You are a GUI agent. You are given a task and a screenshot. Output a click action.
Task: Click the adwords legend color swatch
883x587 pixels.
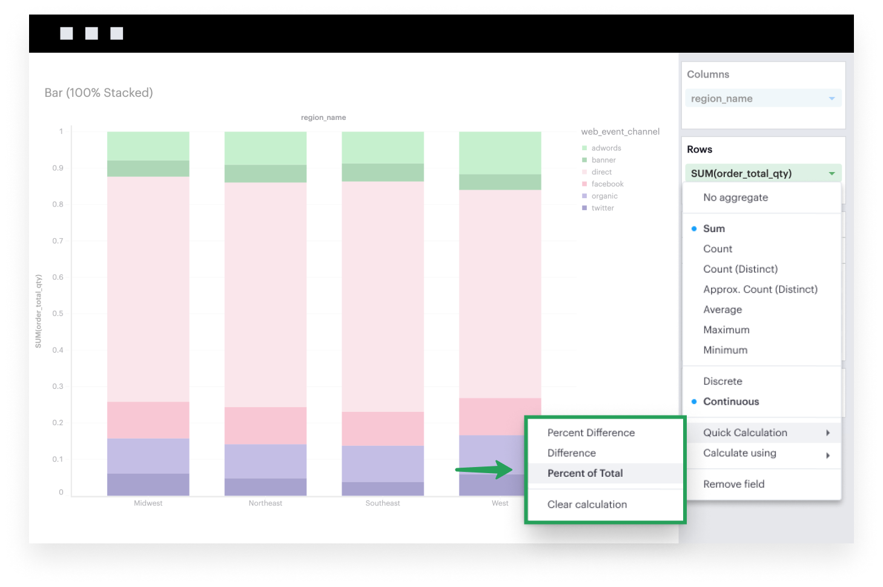click(x=584, y=148)
